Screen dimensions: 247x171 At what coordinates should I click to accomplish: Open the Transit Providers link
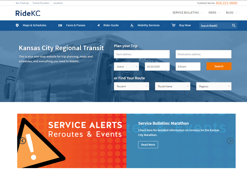(41, 3)
